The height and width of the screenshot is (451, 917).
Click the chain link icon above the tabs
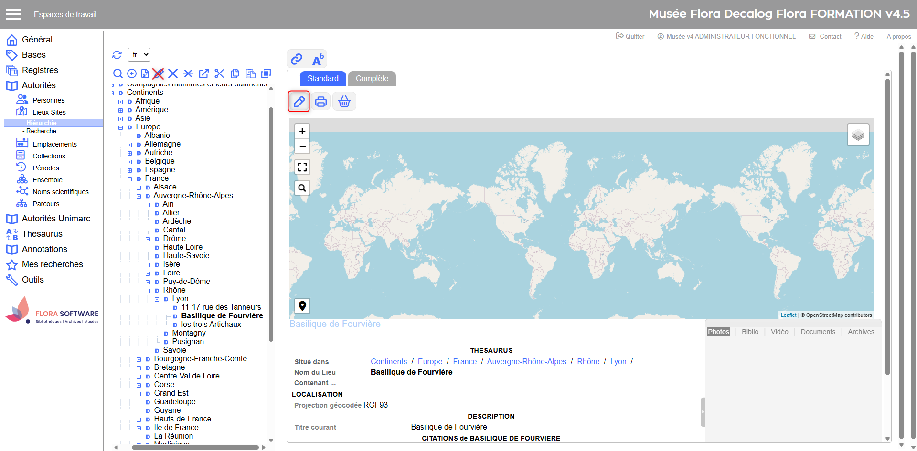[x=297, y=59]
